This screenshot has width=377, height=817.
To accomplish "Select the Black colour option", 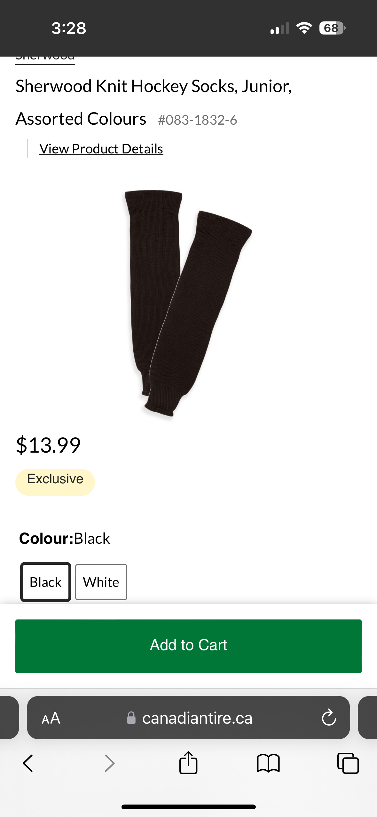I will (46, 582).
